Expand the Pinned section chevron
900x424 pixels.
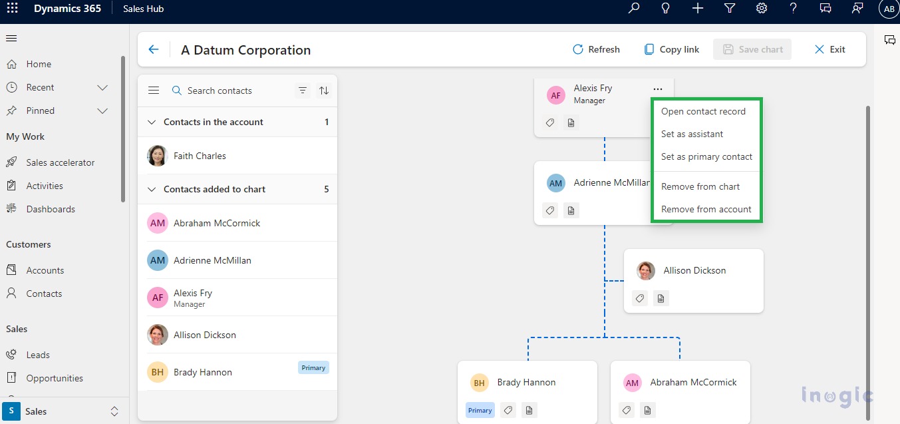pos(102,110)
